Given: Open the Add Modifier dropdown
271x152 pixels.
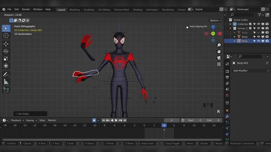Looking at the screenshot, I should click(x=251, y=71).
